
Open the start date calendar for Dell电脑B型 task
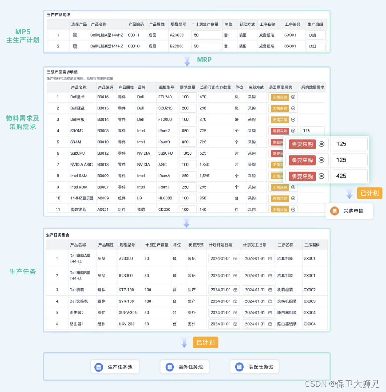235,276
